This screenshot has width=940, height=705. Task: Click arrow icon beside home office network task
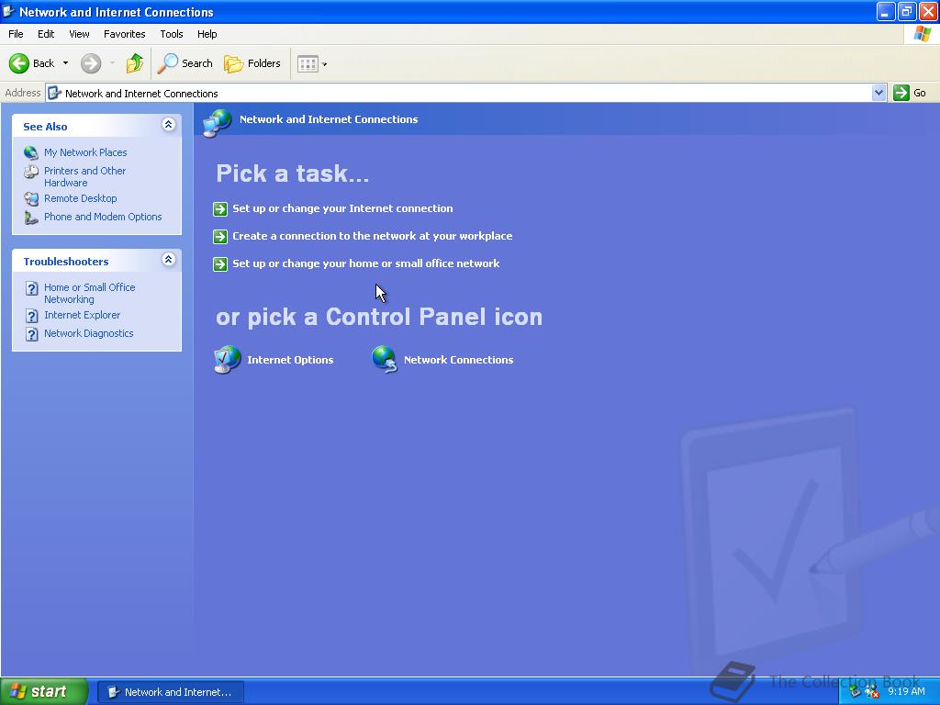point(220,263)
